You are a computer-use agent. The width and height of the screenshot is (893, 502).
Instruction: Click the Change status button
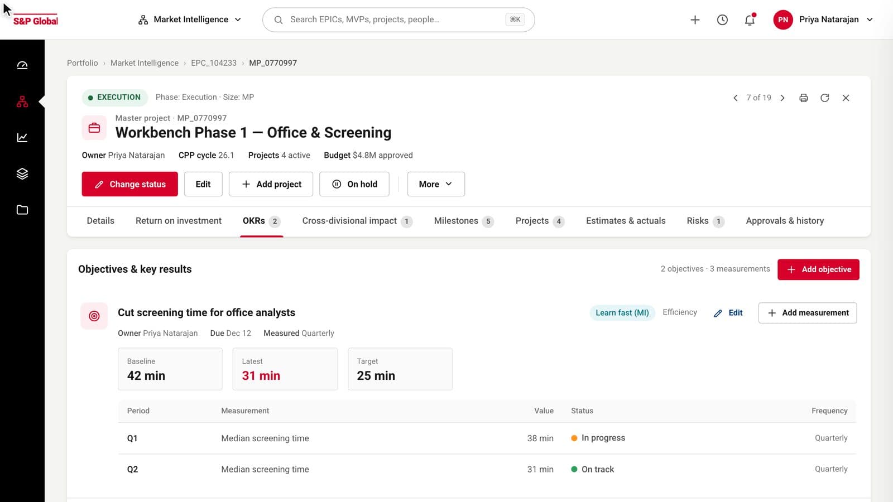tap(130, 184)
